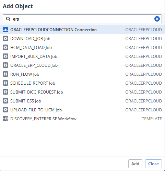
Task: Click the SUBMIT_ESS job icon
Action: coord(5,101)
